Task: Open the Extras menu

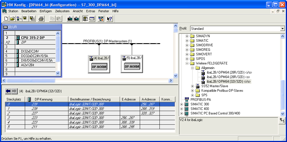Action: [91, 11]
